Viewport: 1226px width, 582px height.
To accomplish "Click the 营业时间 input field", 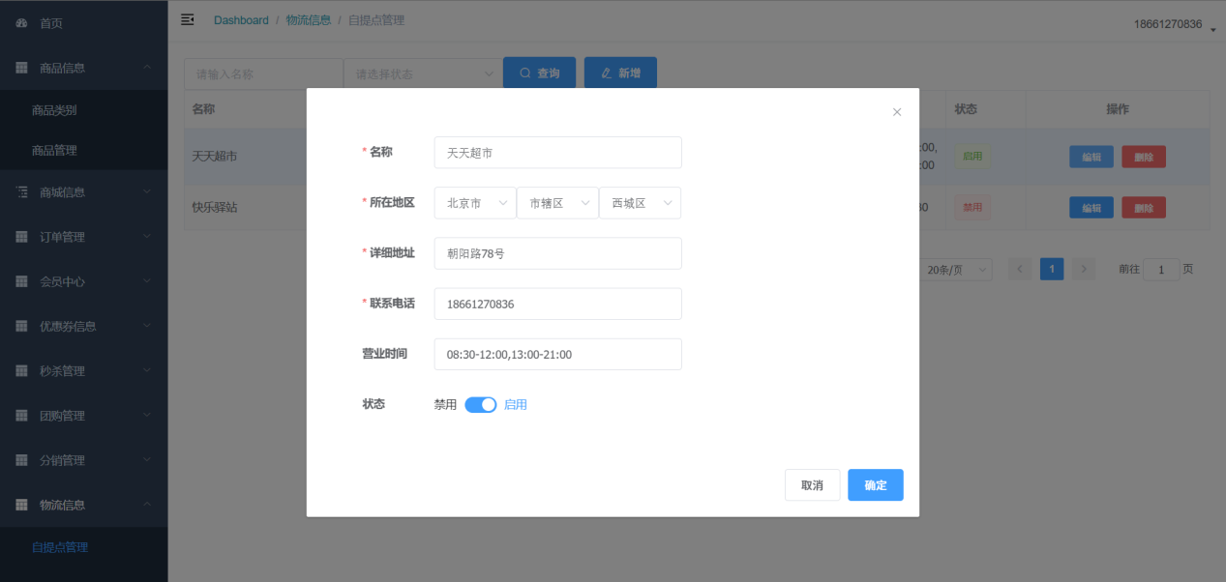I will click(x=557, y=355).
